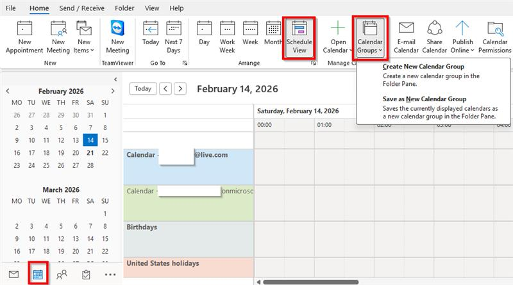Screen dimensions: 513x285
Task: Select March 10 in date navigator
Action: point(31,239)
